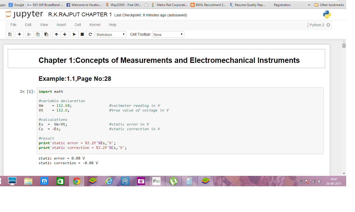Interrupt kernel with stop square icon
This screenshot has height=212, width=355.
[x=82, y=34]
